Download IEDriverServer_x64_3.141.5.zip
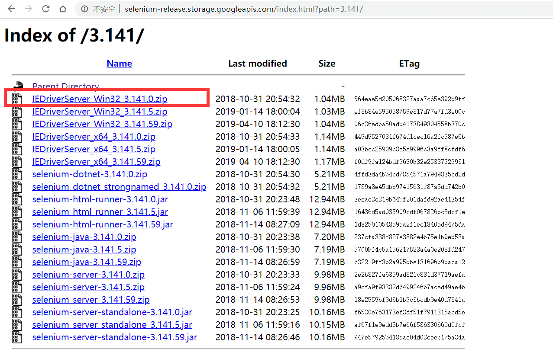 tap(94, 149)
